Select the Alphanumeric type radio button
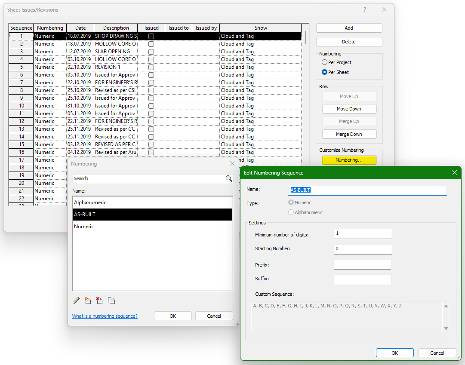The image size is (465, 365). (x=291, y=212)
